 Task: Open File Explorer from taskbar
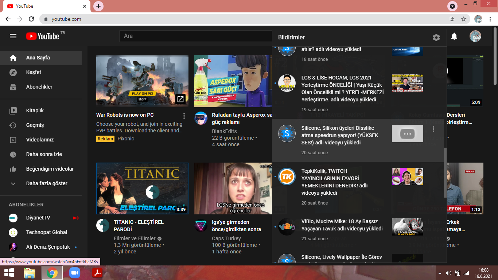tap(30, 273)
